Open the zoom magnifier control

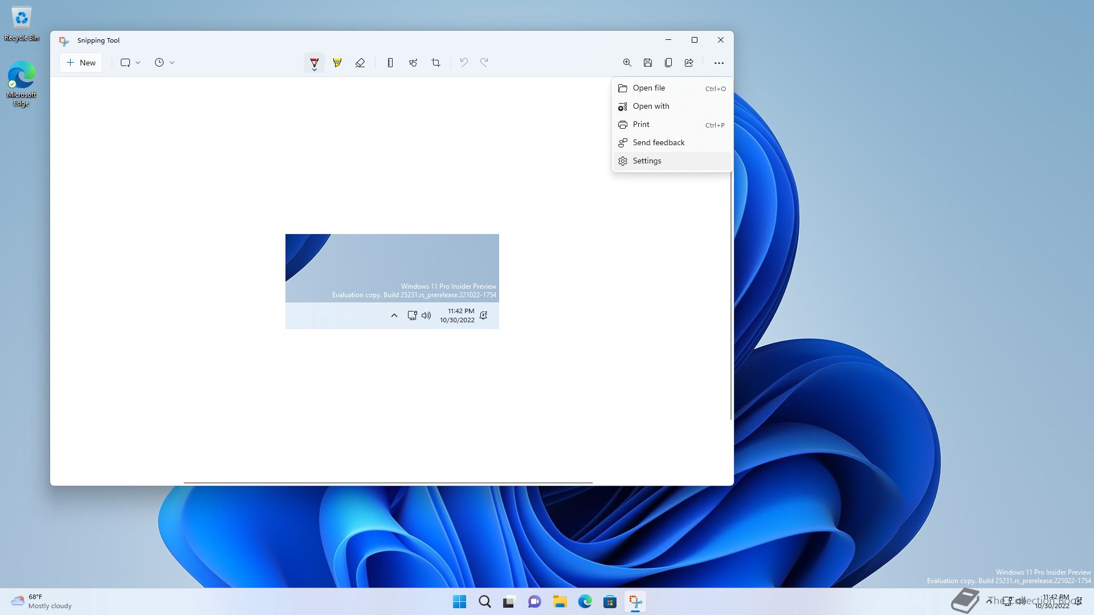(627, 63)
